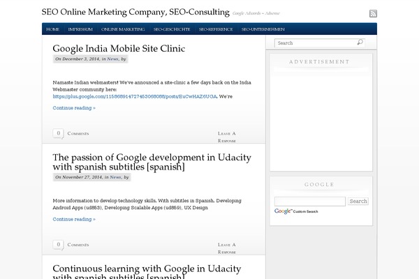Open The passion of Google development post title
The image size is (419, 279).
coord(152,162)
